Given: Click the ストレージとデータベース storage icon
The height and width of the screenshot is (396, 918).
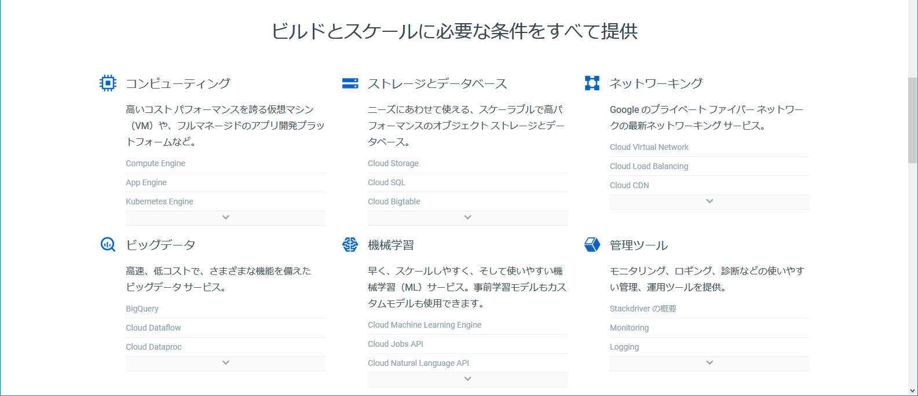Looking at the screenshot, I should pyautogui.click(x=350, y=83).
